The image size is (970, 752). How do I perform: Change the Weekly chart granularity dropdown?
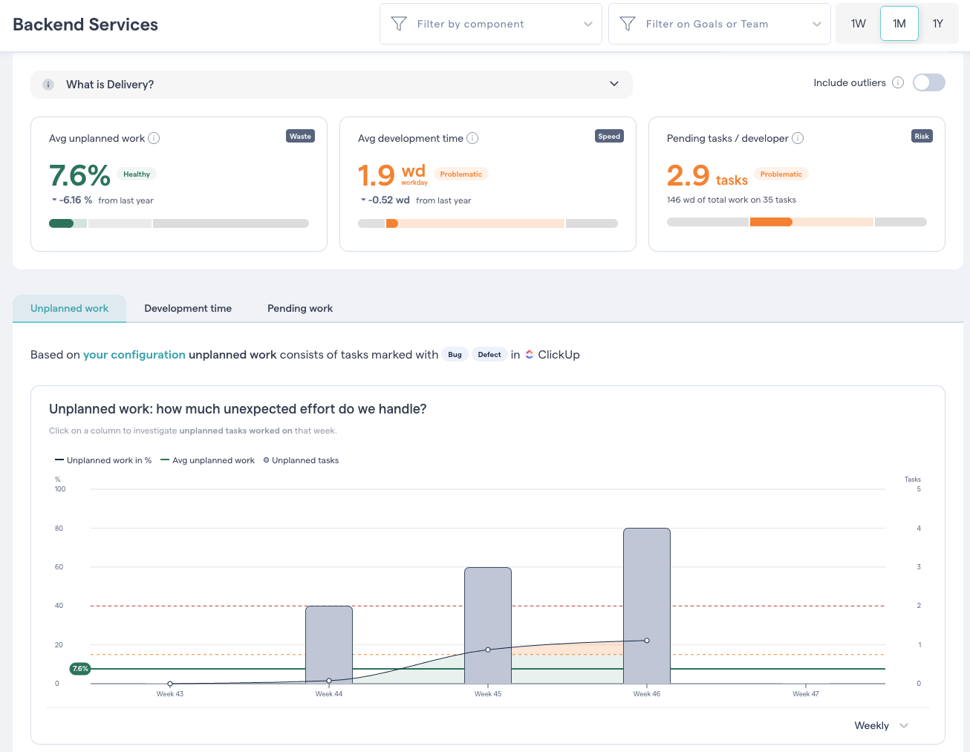(881, 725)
